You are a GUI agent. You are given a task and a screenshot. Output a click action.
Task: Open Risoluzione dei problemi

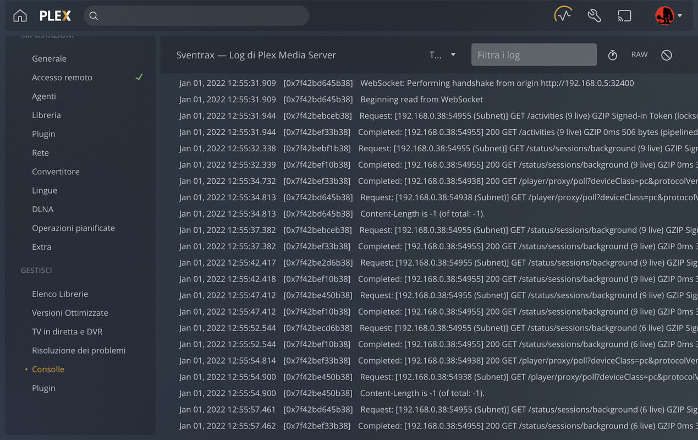(x=79, y=350)
